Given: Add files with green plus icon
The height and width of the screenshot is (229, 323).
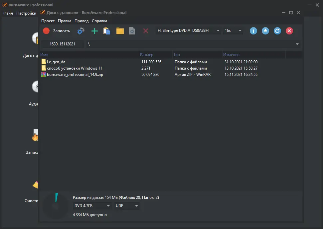Looking at the screenshot, I should 94,31.
